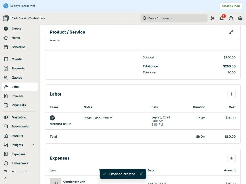Expand the Insights submenu chevron
Viewport: 246px width, 184px height.
(x=33, y=145)
